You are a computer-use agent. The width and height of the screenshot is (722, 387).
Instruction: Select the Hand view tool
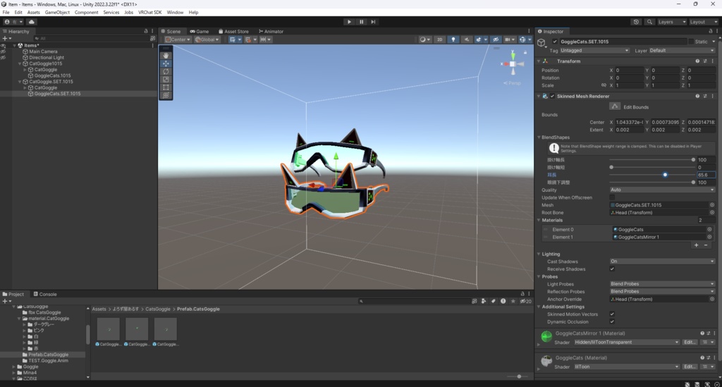pos(166,55)
